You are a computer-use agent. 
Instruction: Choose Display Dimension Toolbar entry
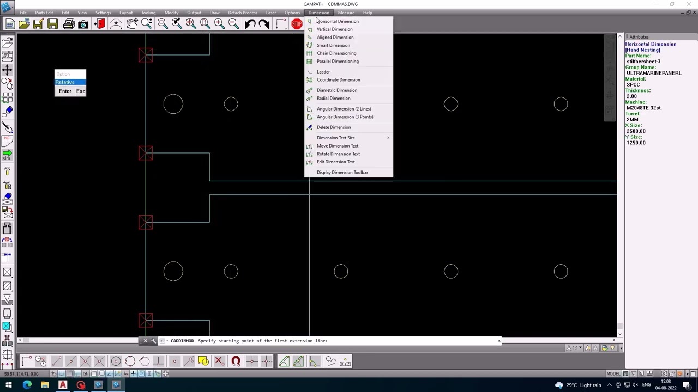pyautogui.click(x=348, y=173)
